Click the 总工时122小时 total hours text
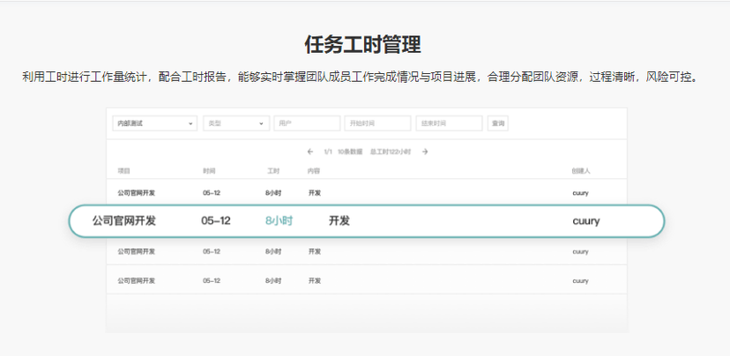730x356 pixels. [x=391, y=152]
